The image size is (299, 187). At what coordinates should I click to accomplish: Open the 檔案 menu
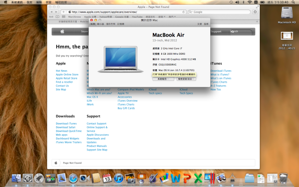pyautogui.click(x=29, y=2)
